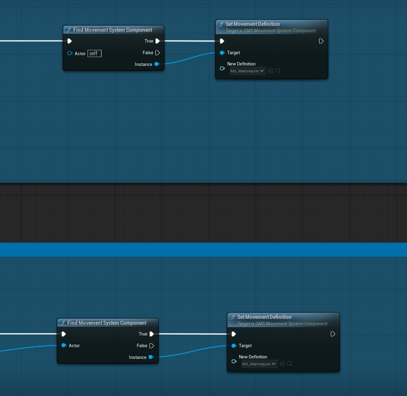Click the connected Actor pin on lower Find node
The height and width of the screenshot is (396, 407).
pyautogui.click(x=64, y=345)
